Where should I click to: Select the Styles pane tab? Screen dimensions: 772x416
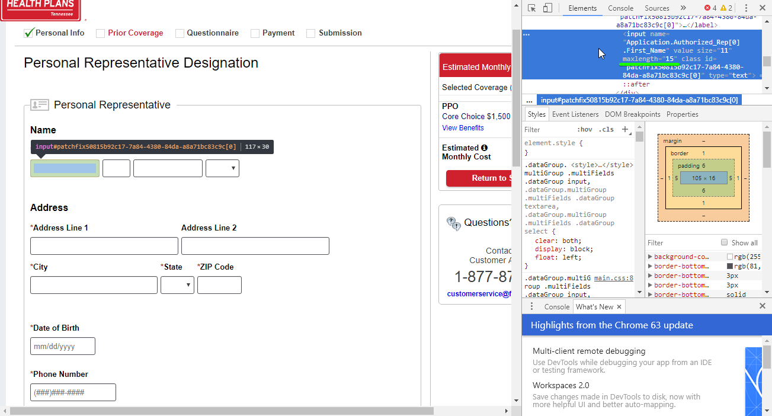[537, 114]
